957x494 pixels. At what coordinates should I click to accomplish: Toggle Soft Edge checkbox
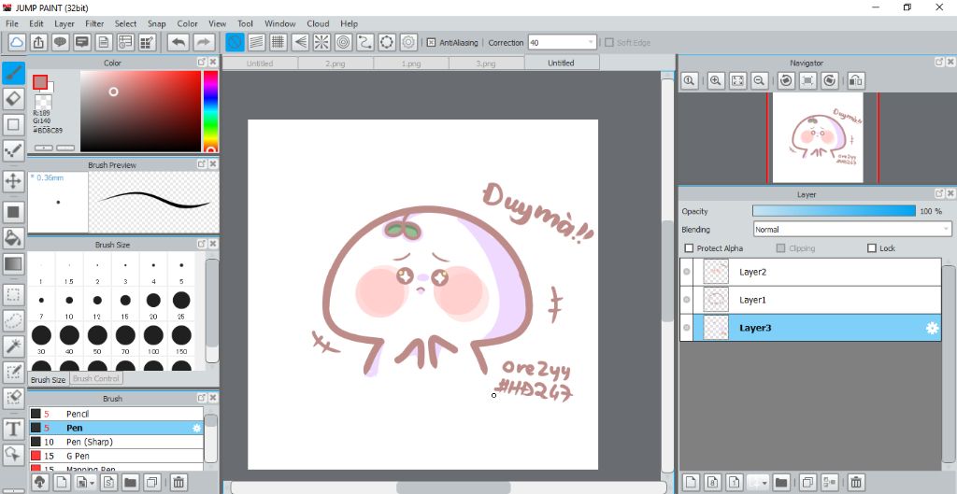[x=609, y=43]
